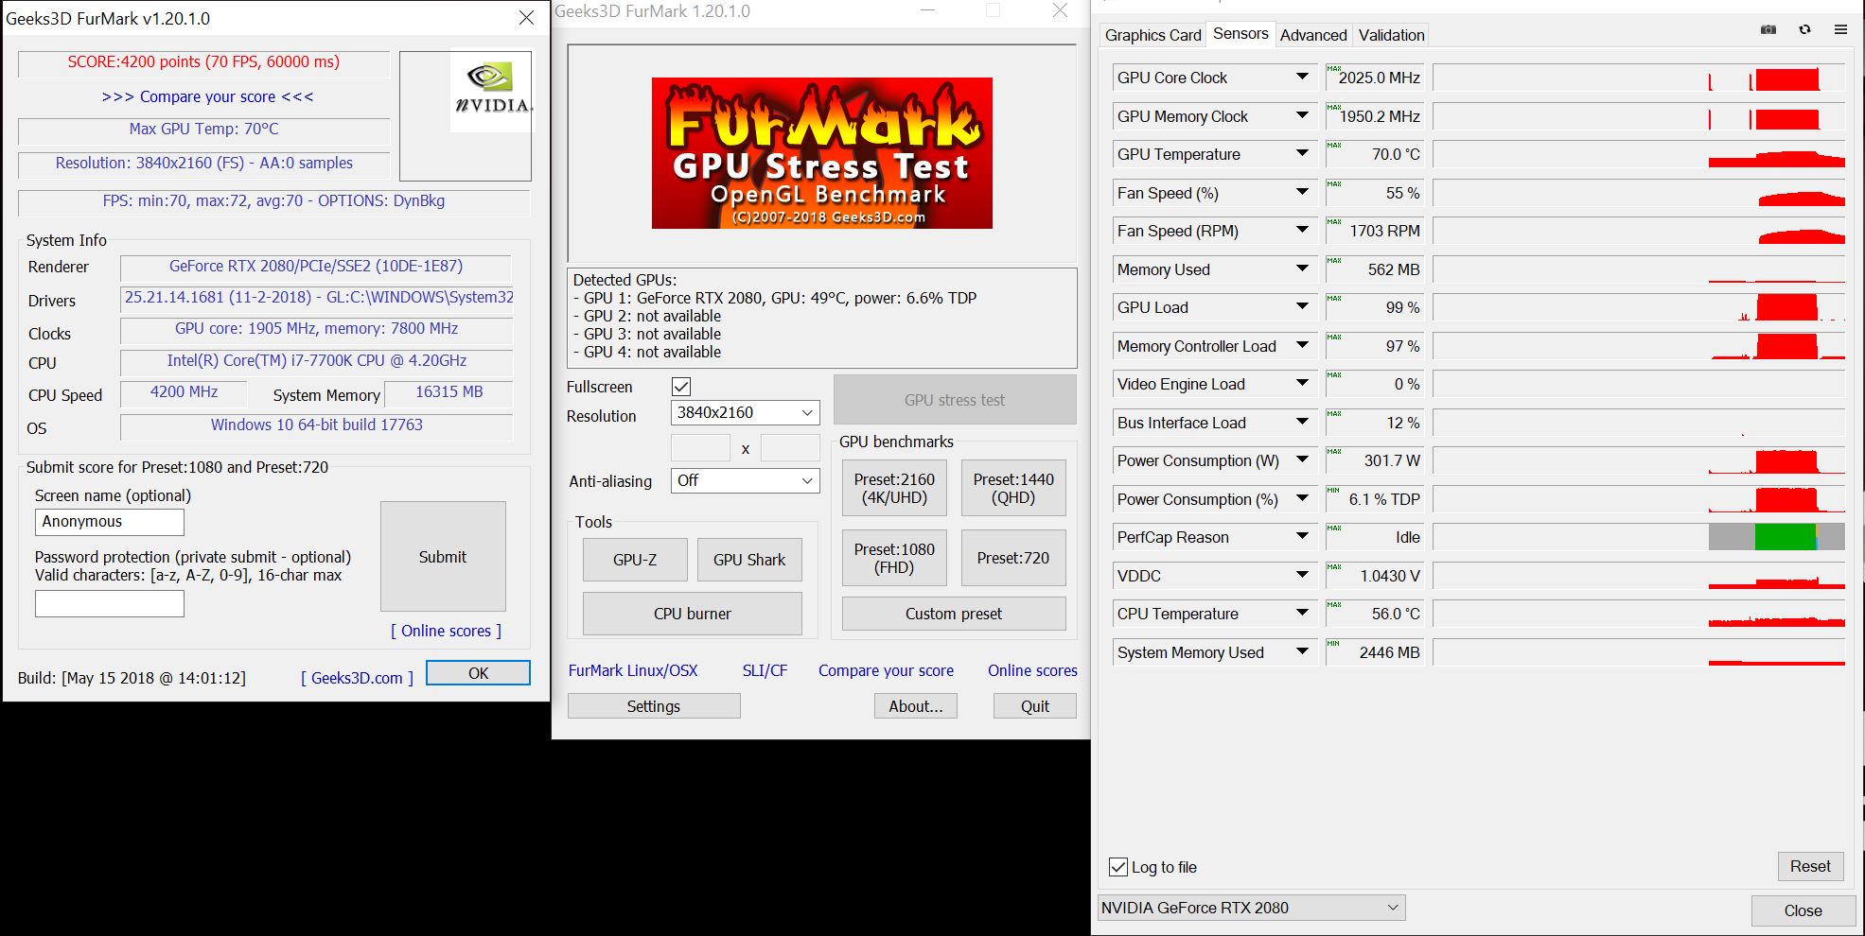Expand the GPU Core Clock sensor dropdown
Viewport: 1865px width, 936px height.
pyautogui.click(x=1302, y=77)
